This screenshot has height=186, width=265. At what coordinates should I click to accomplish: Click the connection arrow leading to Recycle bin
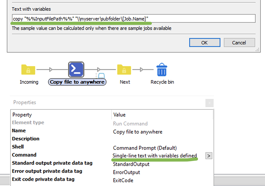(x=142, y=70)
